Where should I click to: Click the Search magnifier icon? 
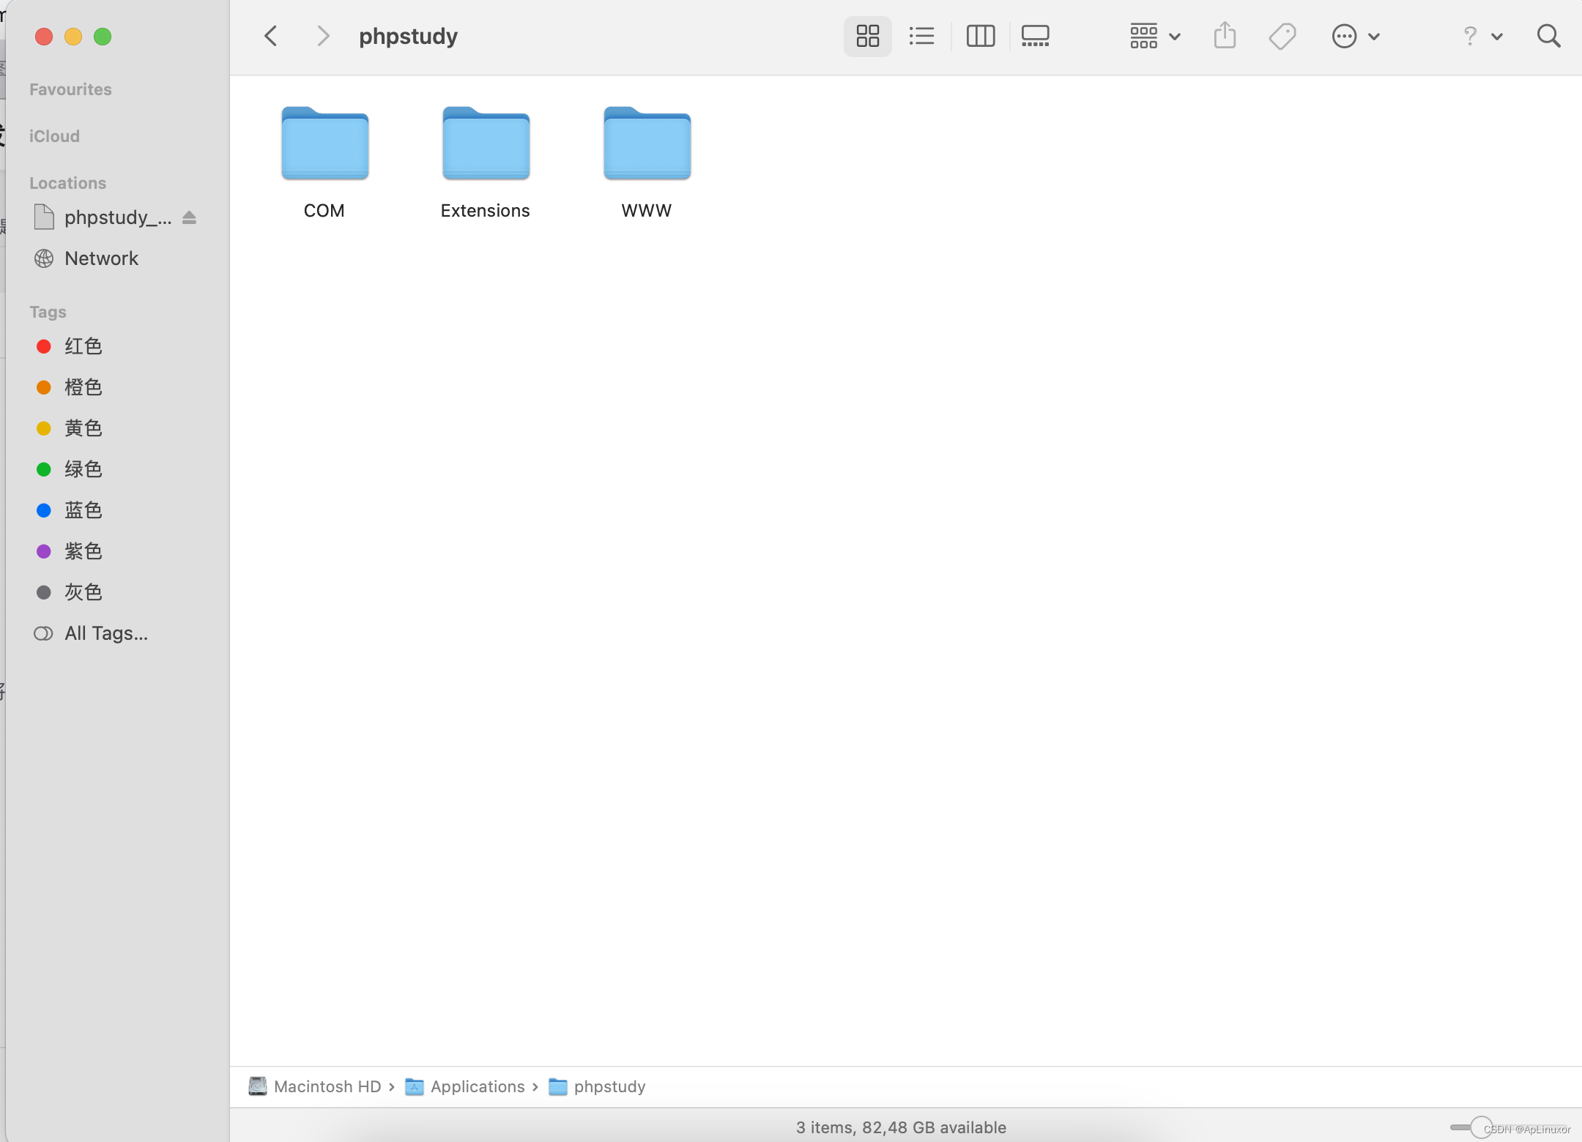1548,36
